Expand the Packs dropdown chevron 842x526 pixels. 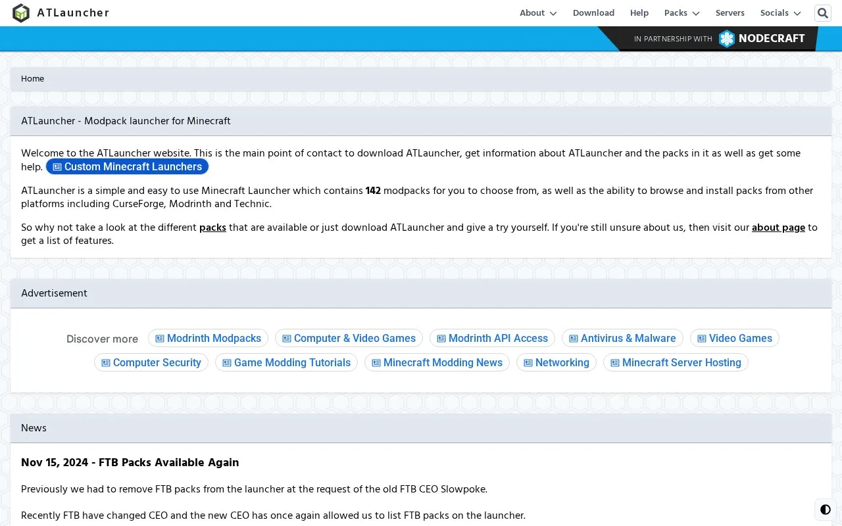[x=696, y=14]
